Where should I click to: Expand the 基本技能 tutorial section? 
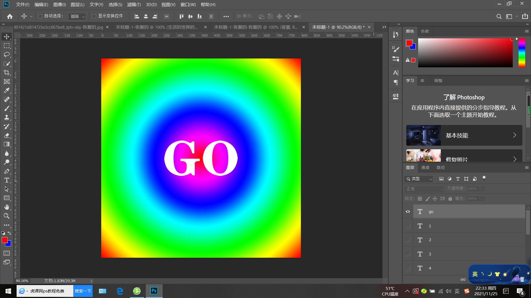[464, 135]
